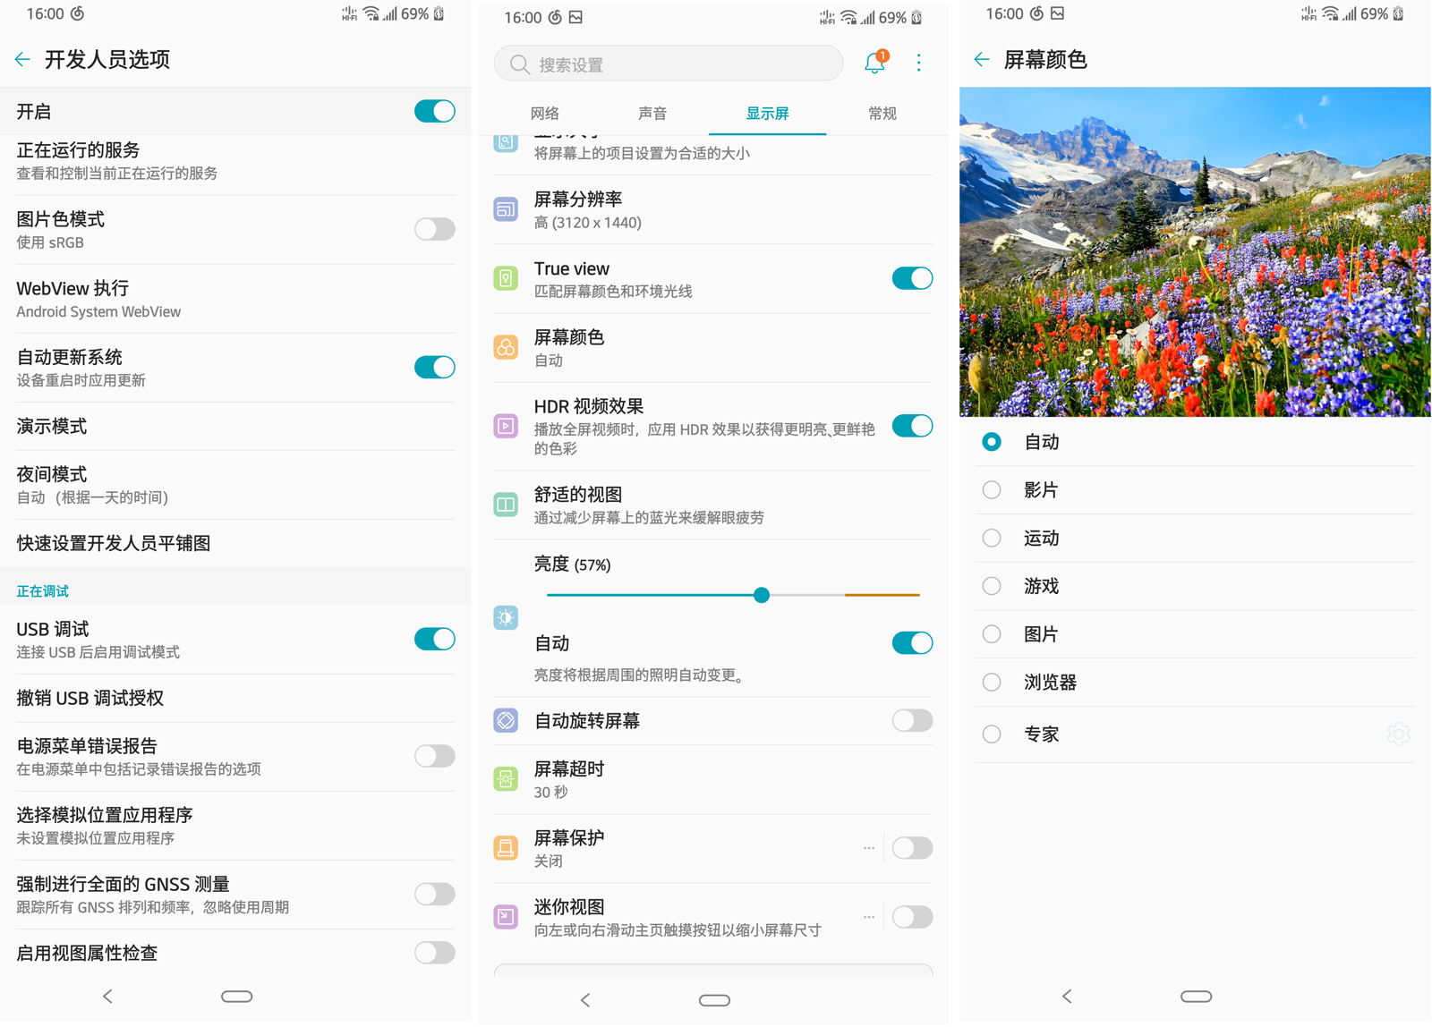Click the brightness sun icon
The image size is (1432, 1027).
(x=506, y=617)
